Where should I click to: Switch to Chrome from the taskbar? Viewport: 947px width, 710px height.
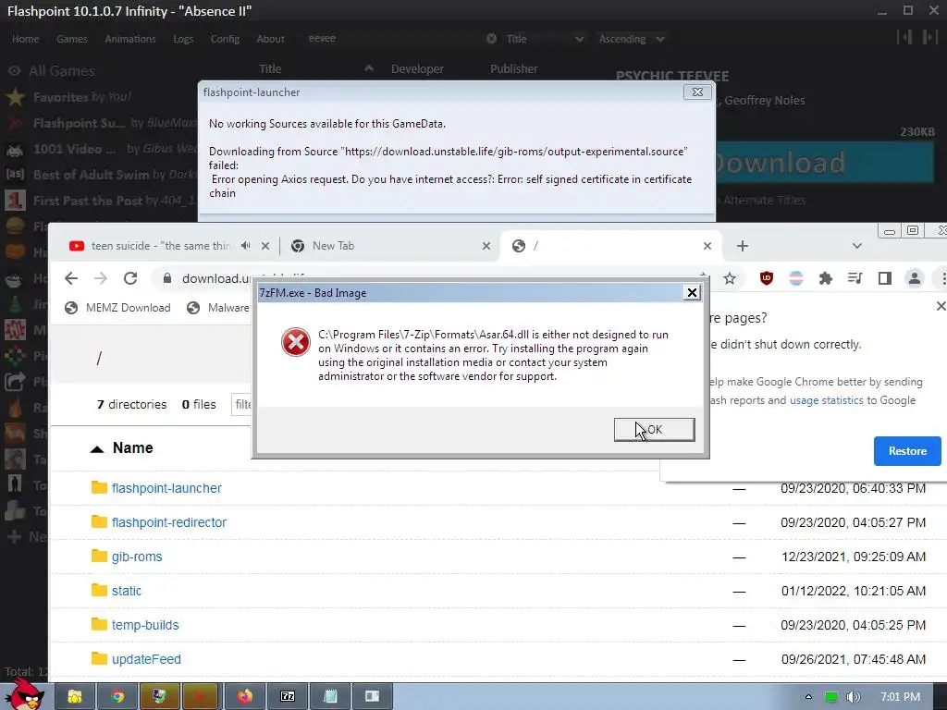coord(117,697)
